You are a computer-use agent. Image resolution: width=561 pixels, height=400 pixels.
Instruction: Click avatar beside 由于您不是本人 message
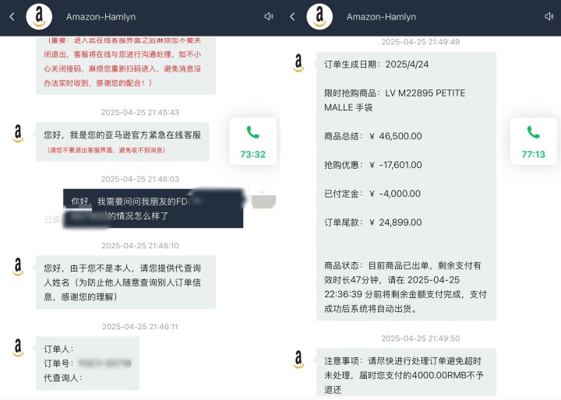pyautogui.click(x=18, y=267)
